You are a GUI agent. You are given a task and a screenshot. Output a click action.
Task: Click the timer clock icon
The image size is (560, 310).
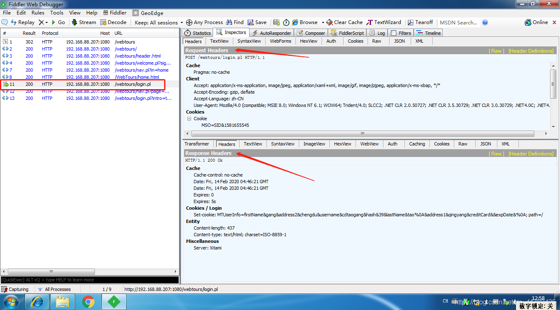click(x=286, y=22)
